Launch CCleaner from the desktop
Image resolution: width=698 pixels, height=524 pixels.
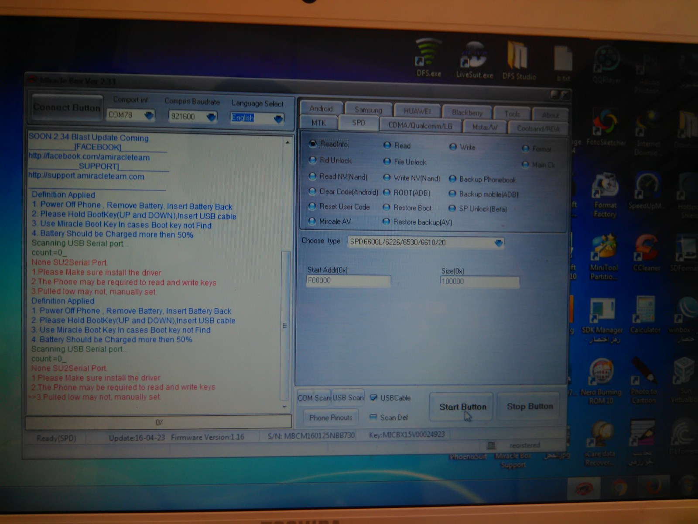point(647,253)
